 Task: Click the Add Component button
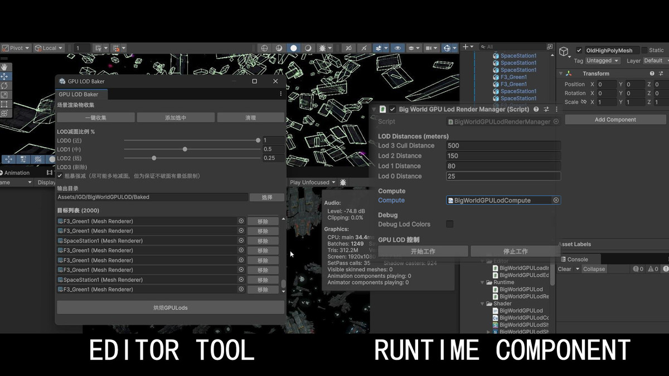coord(615,120)
